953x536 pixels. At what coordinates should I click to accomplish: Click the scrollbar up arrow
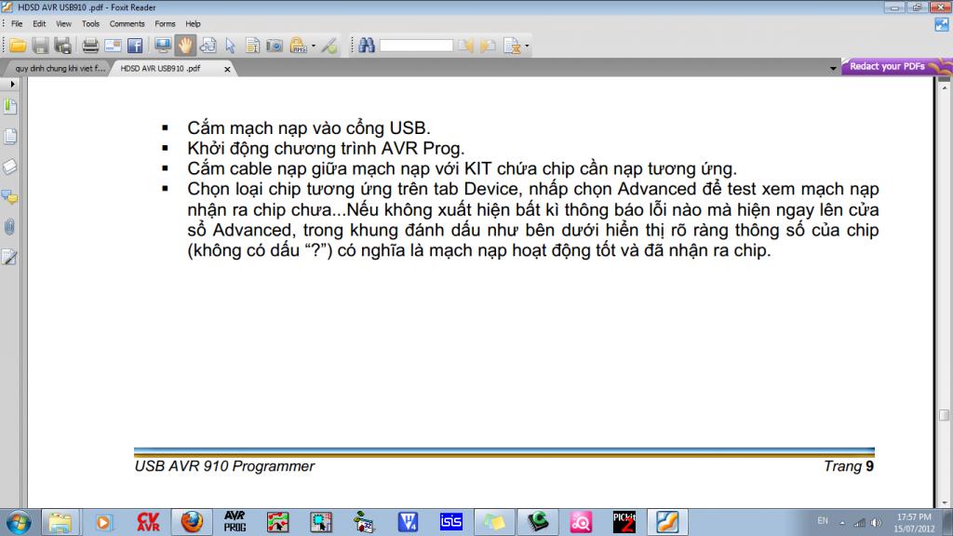click(944, 88)
